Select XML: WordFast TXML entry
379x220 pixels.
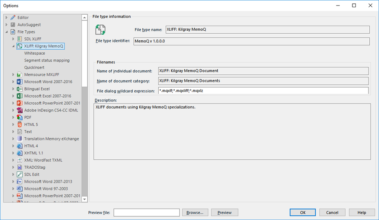tap(43, 160)
